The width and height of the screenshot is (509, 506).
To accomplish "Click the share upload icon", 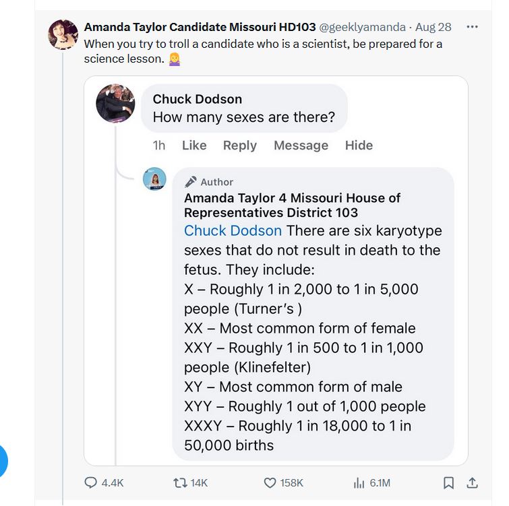I will click(x=472, y=482).
